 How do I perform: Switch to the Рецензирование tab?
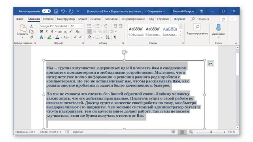pos(133,19)
